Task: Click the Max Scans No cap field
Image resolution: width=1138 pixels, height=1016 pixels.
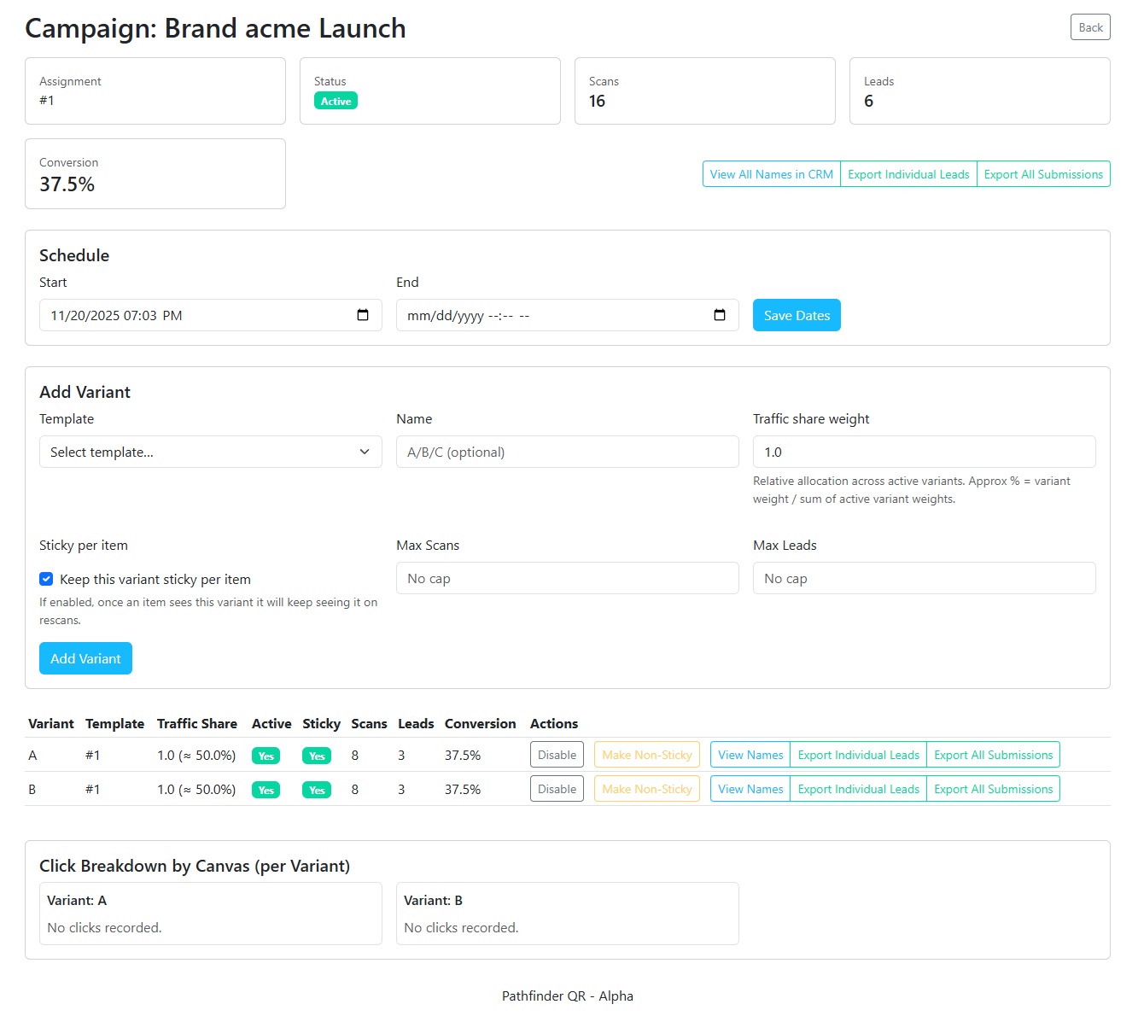Action: pos(567,578)
